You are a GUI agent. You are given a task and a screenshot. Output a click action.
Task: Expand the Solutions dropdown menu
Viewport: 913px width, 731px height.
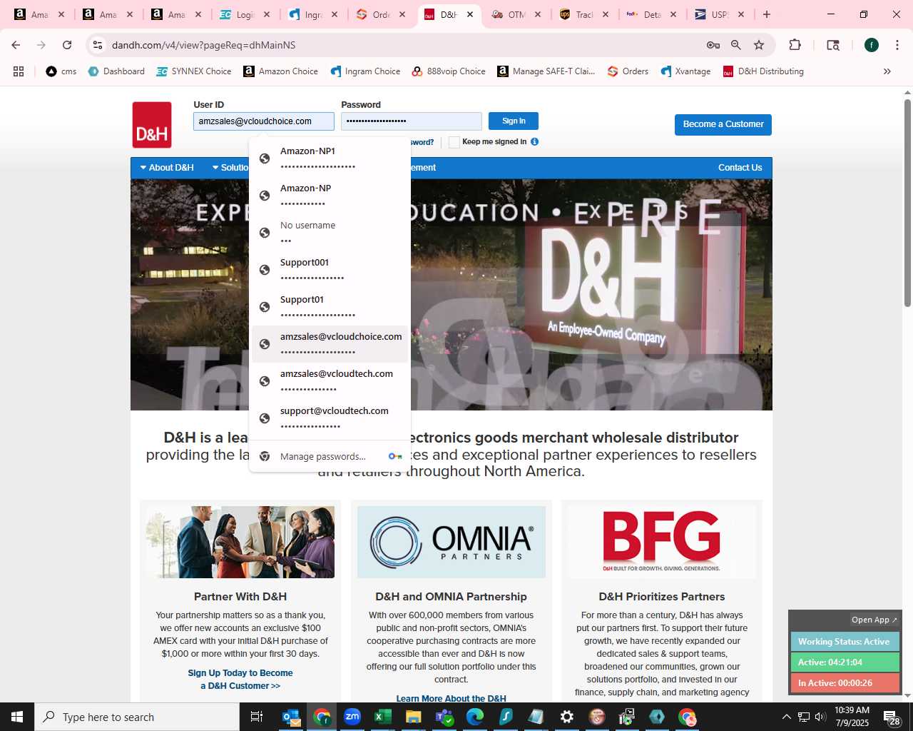[x=230, y=168]
